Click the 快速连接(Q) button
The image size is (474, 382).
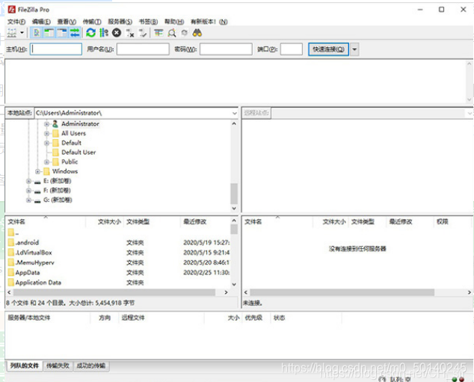(x=329, y=49)
